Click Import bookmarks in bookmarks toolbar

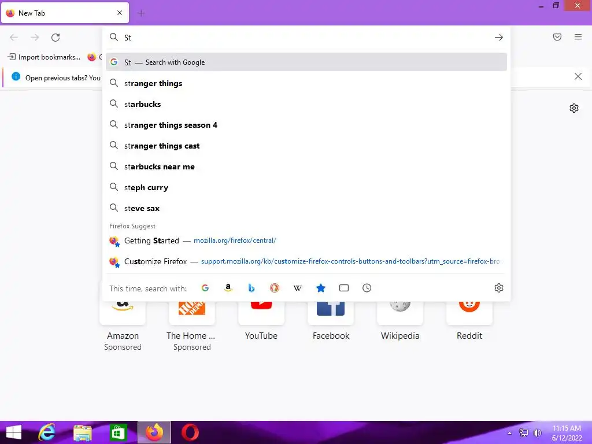[44, 57]
